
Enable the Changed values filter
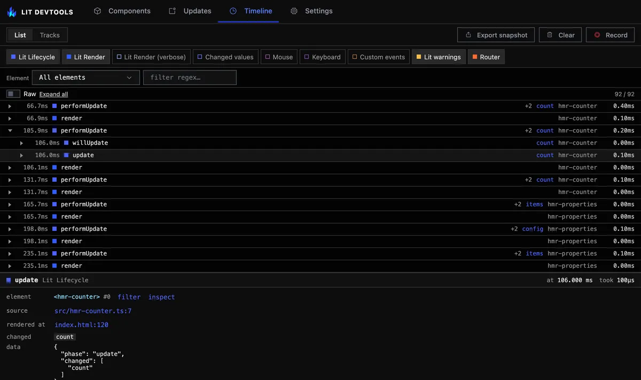pyautogui.click(x=226, y=57)
